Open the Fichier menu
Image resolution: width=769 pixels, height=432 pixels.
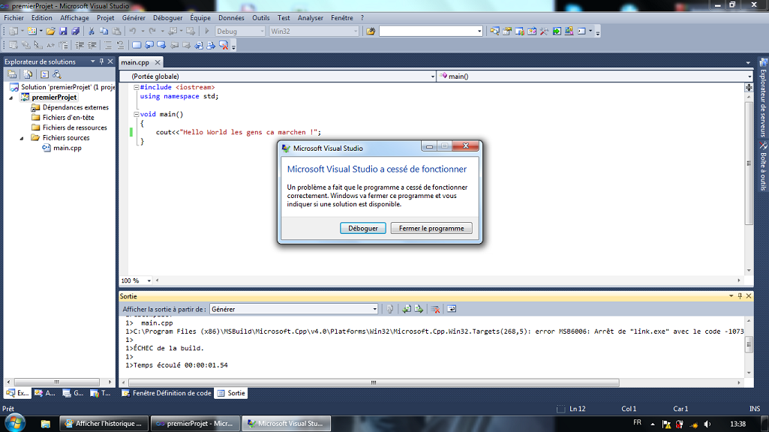(14, 18)
